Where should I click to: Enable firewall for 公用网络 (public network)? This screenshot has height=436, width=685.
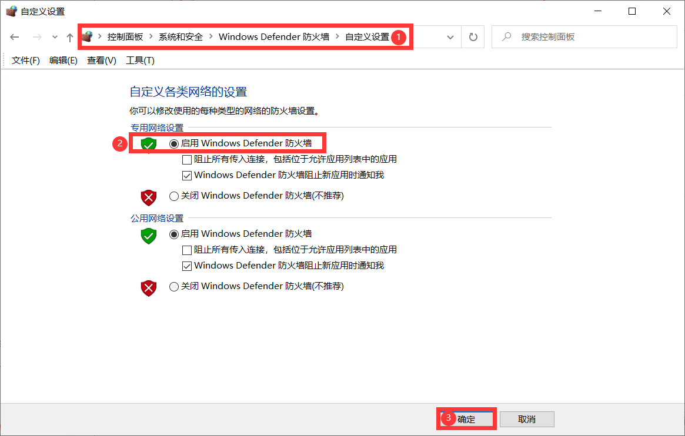[174, 234]
